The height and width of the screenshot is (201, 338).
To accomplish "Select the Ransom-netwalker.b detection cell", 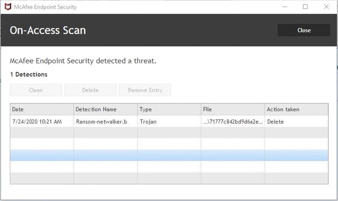I will [106, 121].
